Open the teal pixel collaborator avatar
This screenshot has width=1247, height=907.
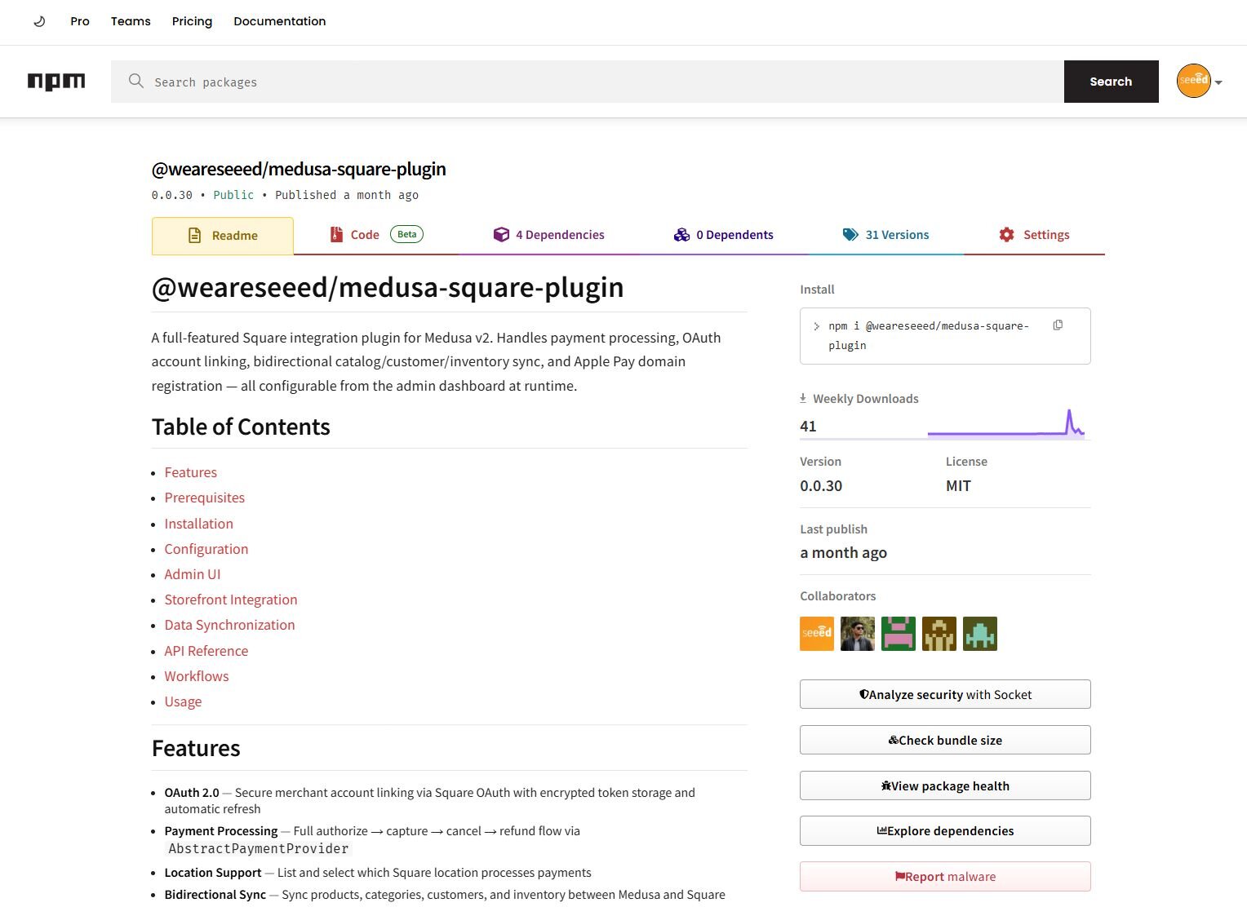[980, 634]
